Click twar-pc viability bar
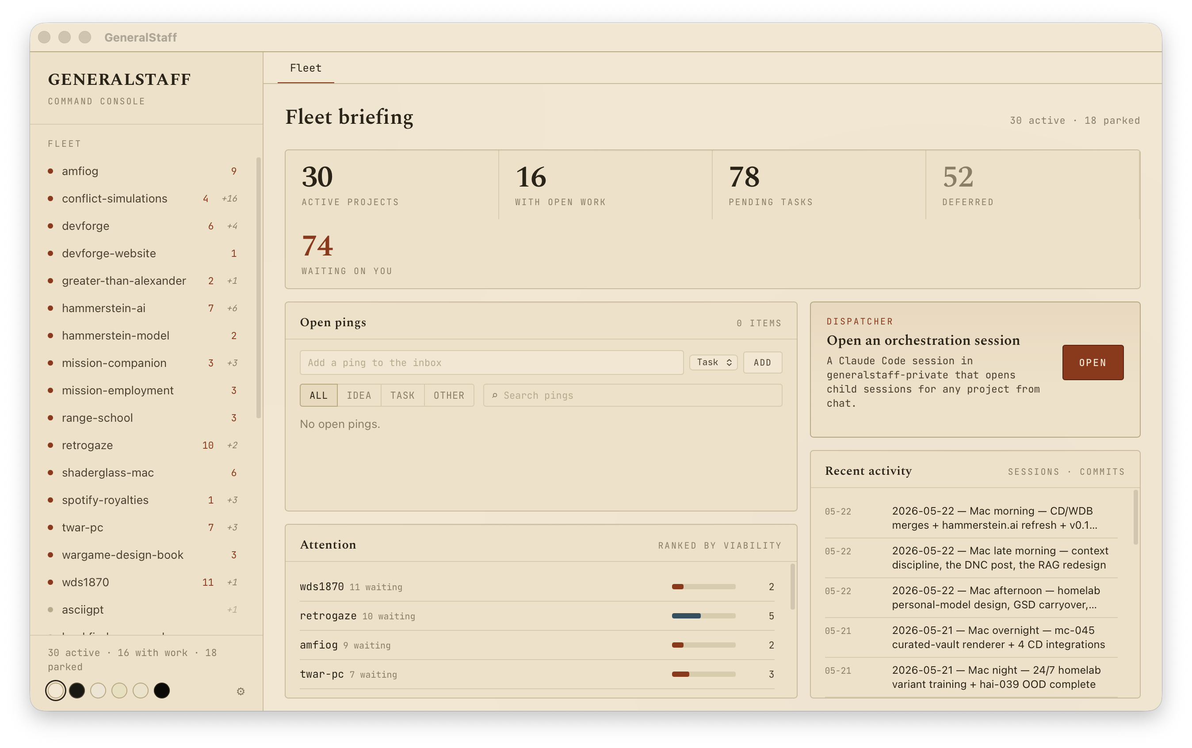The height and width of the screenshot is (748, 1192). click(703, 674)
